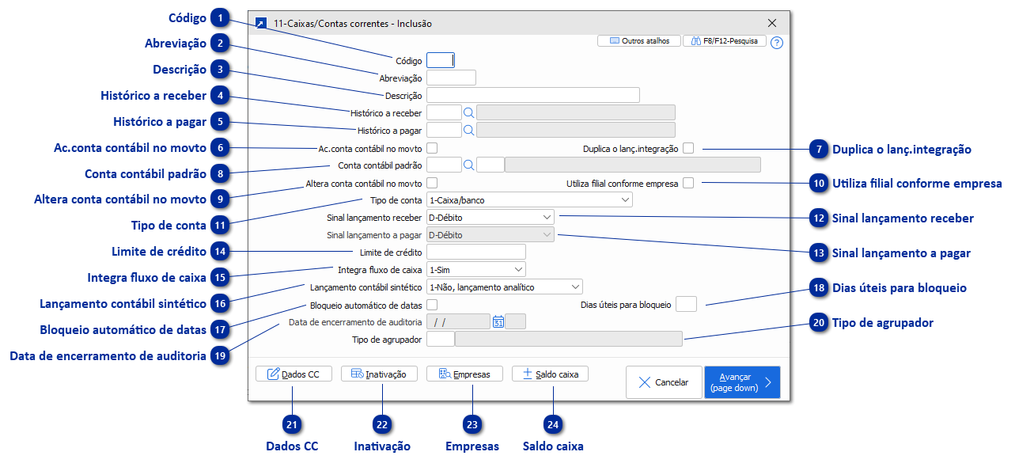Viewport: 1015px width, 467px height.
Task: Click the window icon in the title bar
Action: (261, 23)
